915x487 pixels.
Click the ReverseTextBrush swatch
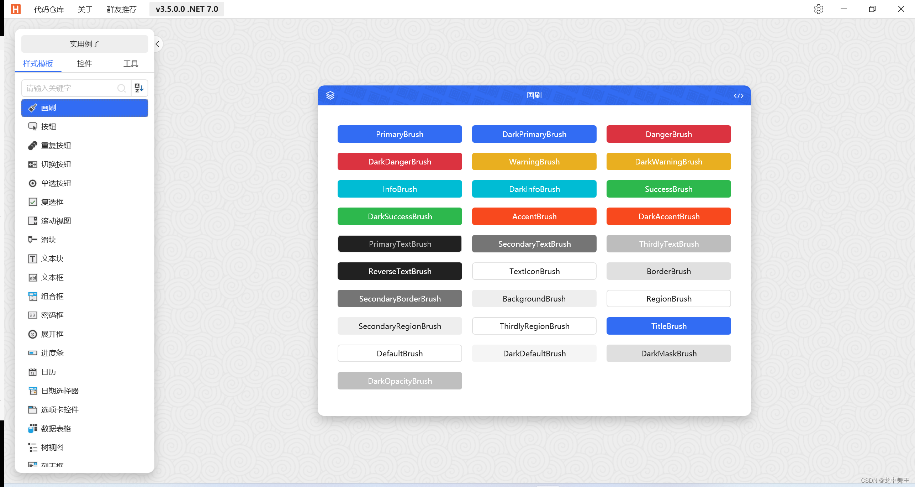[400, 271]
